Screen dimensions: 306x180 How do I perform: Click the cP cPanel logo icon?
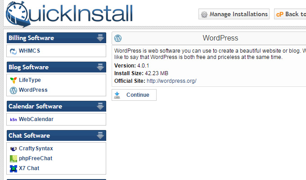(x=279, y=14)
